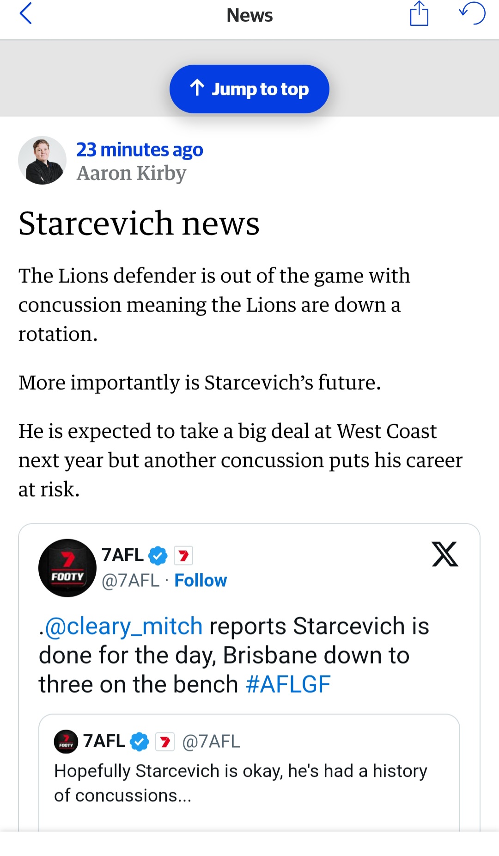Image resolution: width=499 pixels, height=856 pixels.
Task: Open the #AFLGF hashtag
Action: 288,684
